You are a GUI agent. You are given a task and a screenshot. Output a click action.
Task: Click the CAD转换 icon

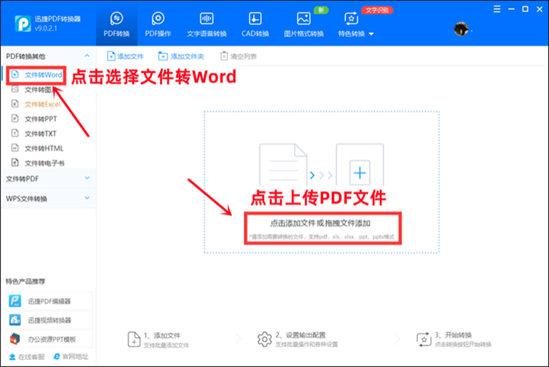tap(255, 19)
